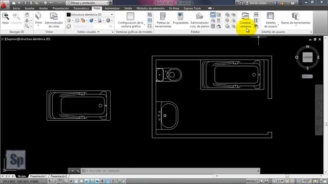The height and width of the screenshot is (184, 328).
Task: Click the tile horizontally icon beside Cambiar ventanas
Action: [256, 15]
